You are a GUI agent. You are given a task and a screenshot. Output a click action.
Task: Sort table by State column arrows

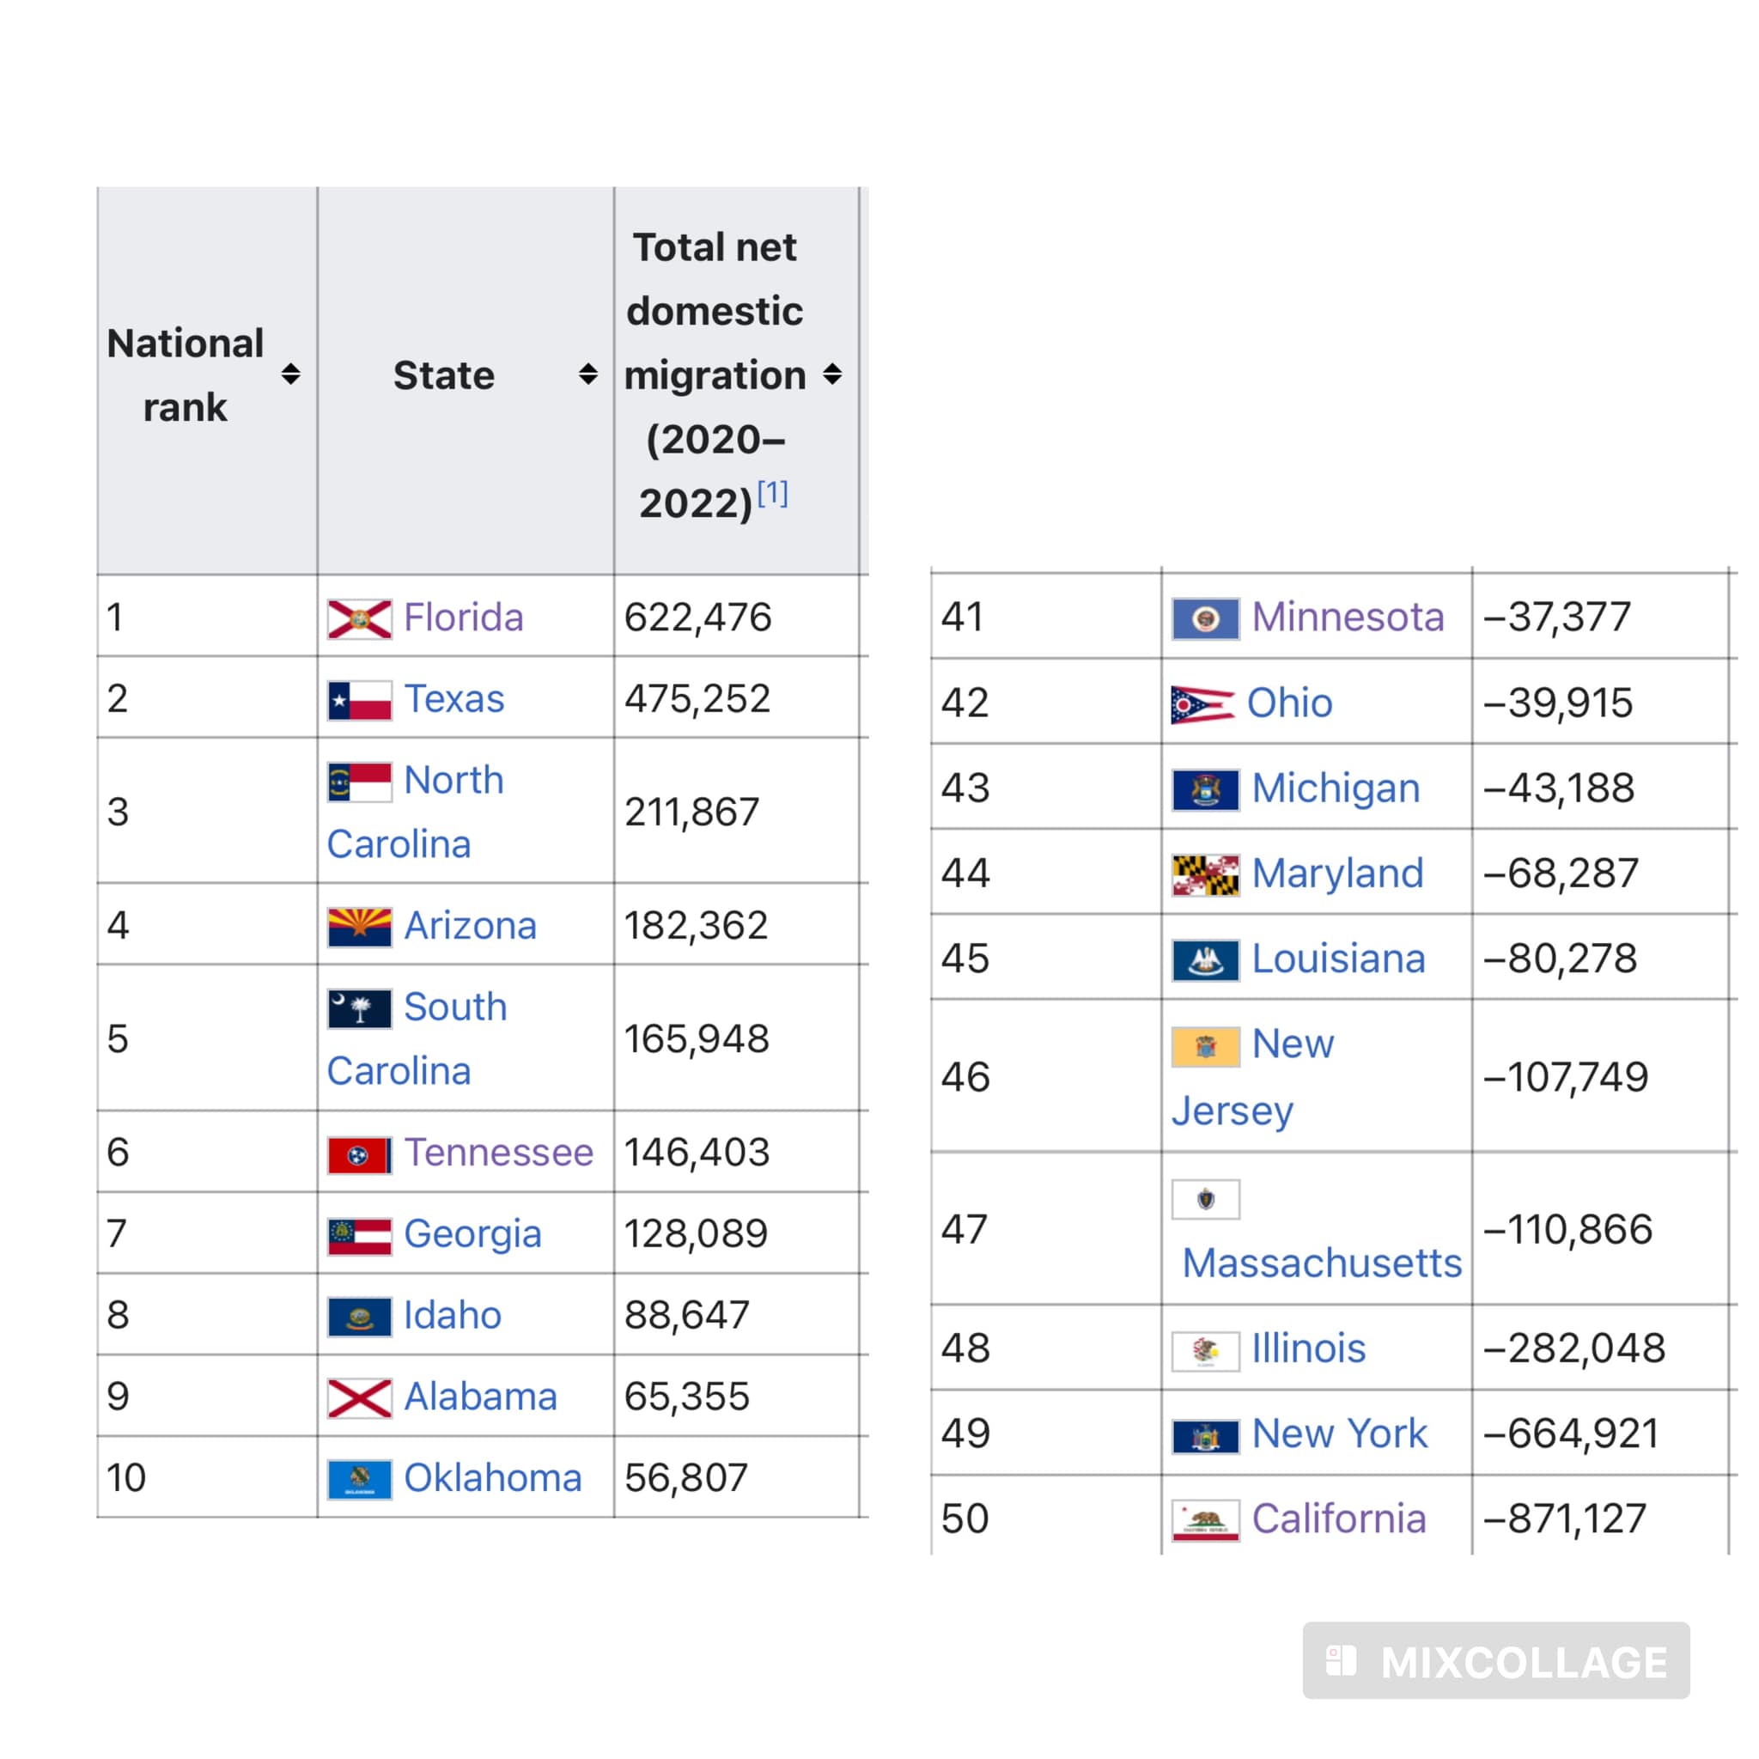[588, 374]
